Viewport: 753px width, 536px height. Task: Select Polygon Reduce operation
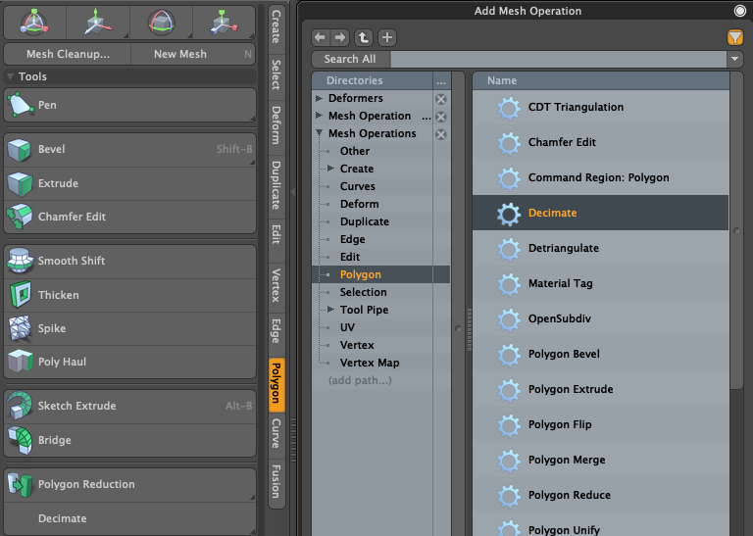[600, 495]
